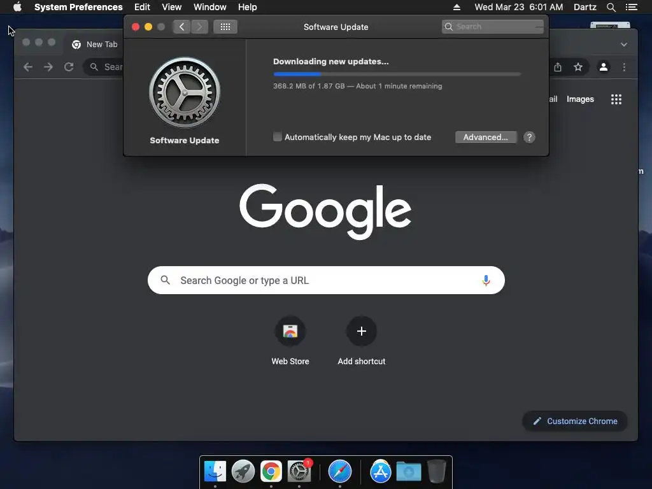Image resolution: width=652 pixels, height=489 pixels.
Task: Reload the Chrome page
Action: point(69,67)
